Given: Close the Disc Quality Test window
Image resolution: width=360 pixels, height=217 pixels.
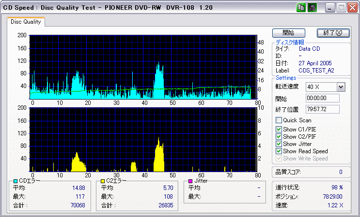Looking at the screenshot, I should [352, 8].
